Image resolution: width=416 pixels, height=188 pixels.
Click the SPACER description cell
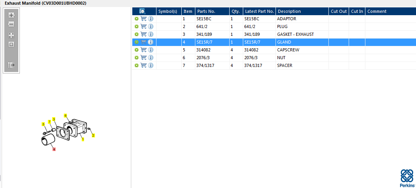point(302,65)
